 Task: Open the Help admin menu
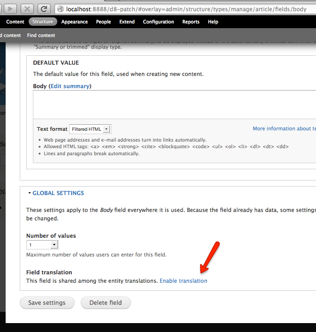(213, 22)
